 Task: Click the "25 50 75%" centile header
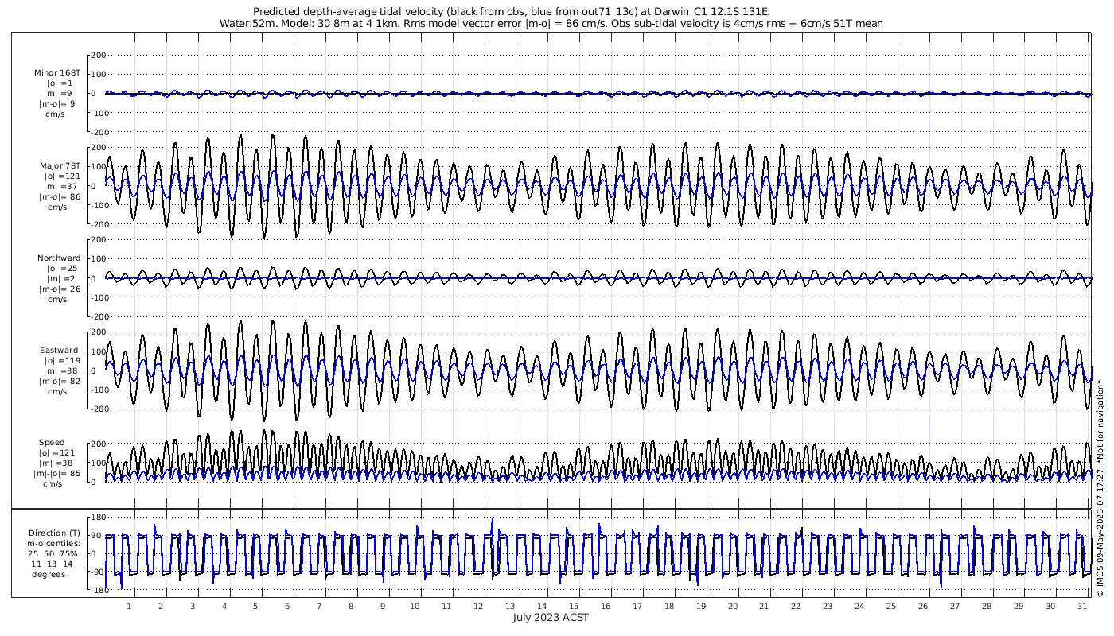tap(54, 554)
